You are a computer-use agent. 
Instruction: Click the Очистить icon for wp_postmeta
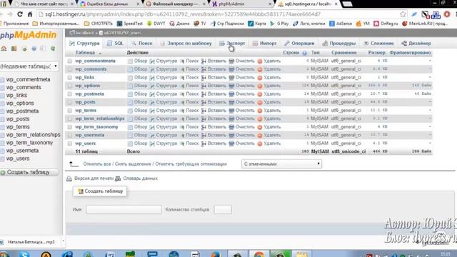pos(231,94)
